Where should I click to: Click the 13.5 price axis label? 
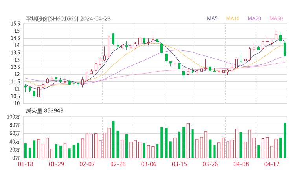pyautogui.click(x=15, y=53)
